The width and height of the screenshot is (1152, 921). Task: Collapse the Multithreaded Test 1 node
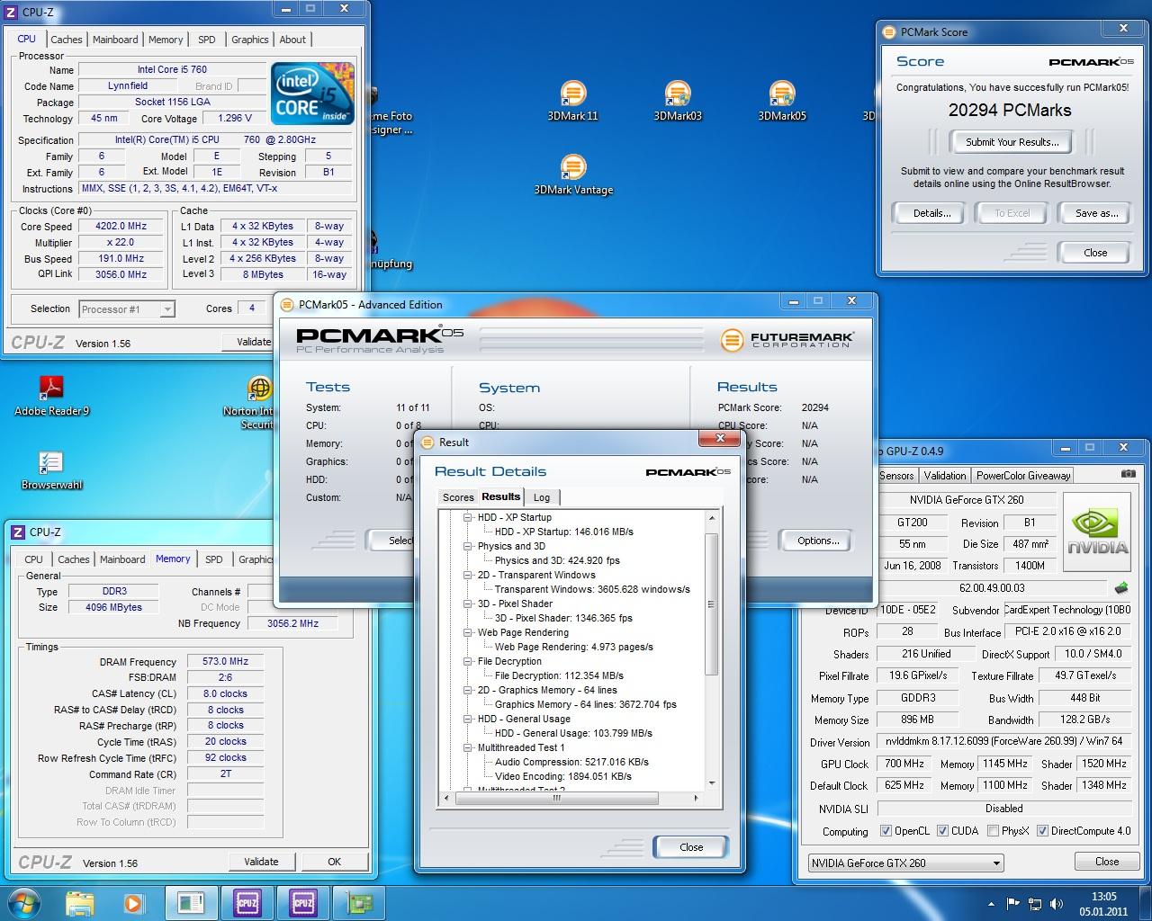pos(468,747)
